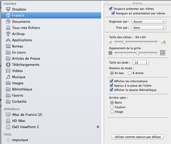
Task: Select En bas text position
Action: click(x=112, y=73)
